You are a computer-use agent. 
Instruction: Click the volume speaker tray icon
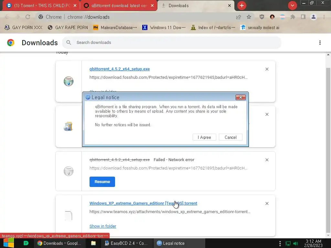(295, 243)
